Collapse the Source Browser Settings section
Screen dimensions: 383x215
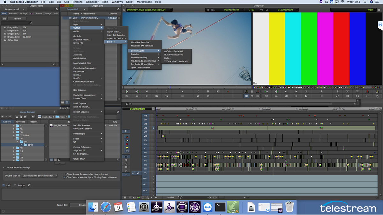point(4,168)
